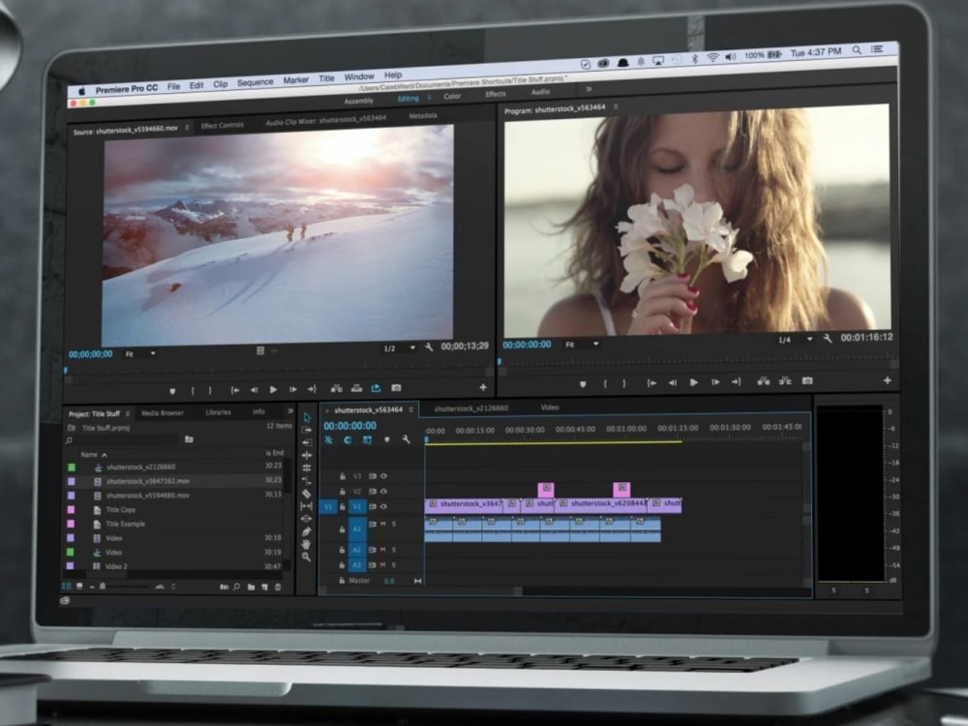The height and width of the screenshot is (726, 968).
Task: Click the Selection arrow tool
Action: pos(308,417)
